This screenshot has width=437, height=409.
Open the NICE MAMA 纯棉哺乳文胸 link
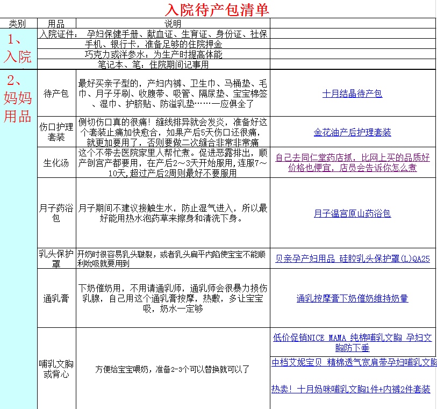click(352, 342)
